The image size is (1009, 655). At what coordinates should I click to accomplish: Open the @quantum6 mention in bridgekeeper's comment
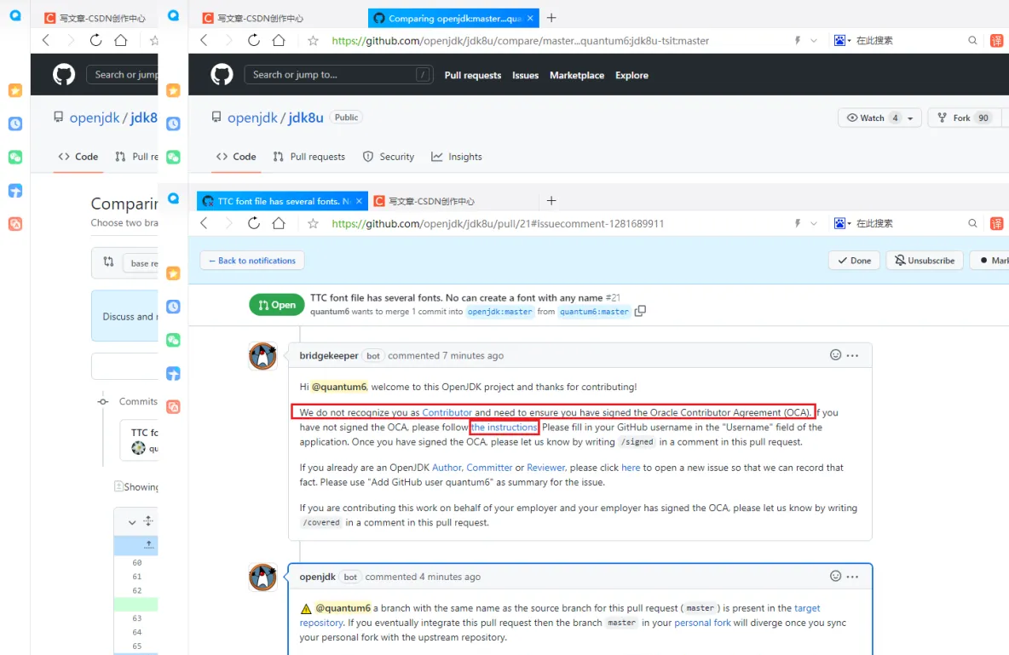(339, 388)
